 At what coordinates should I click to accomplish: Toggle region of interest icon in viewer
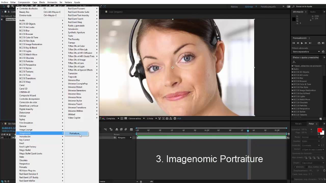122,118
